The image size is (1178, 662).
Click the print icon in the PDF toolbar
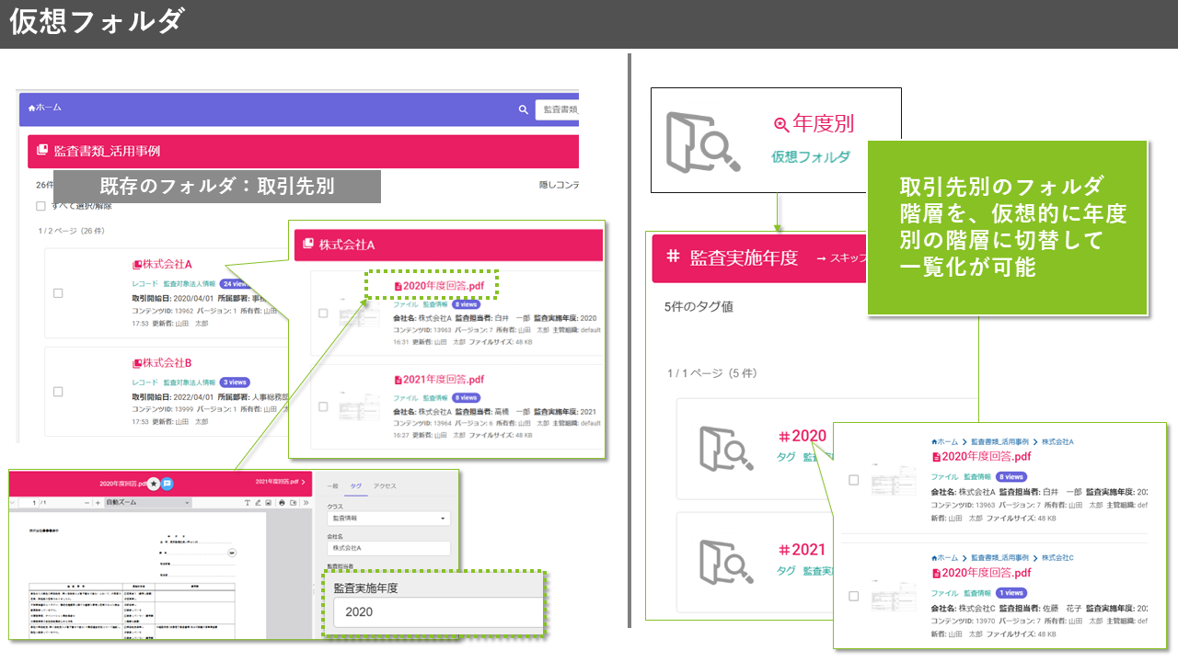point(282,503)
